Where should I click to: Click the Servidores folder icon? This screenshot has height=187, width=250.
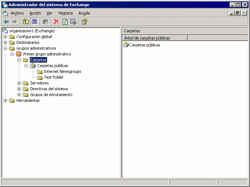click(x=26, y=83)
